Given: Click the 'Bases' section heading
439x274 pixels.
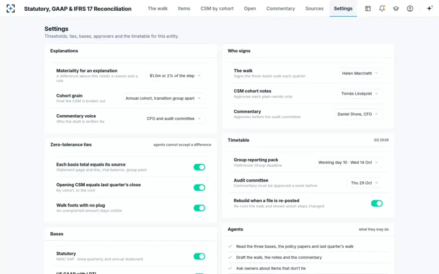Looking at the screenshot, I should pyautogui.click(x=57, y=234).
